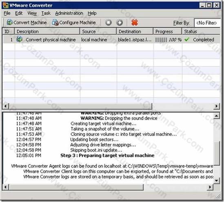Click the Adjusting drive letter mappings log line

pos(103,145)
